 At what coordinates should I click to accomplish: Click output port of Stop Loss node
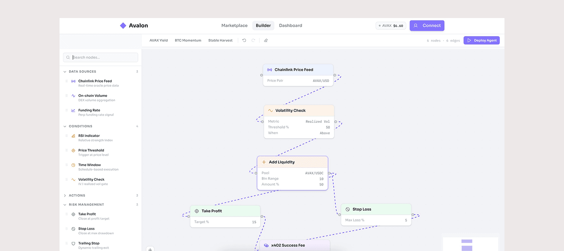point(413,215)
